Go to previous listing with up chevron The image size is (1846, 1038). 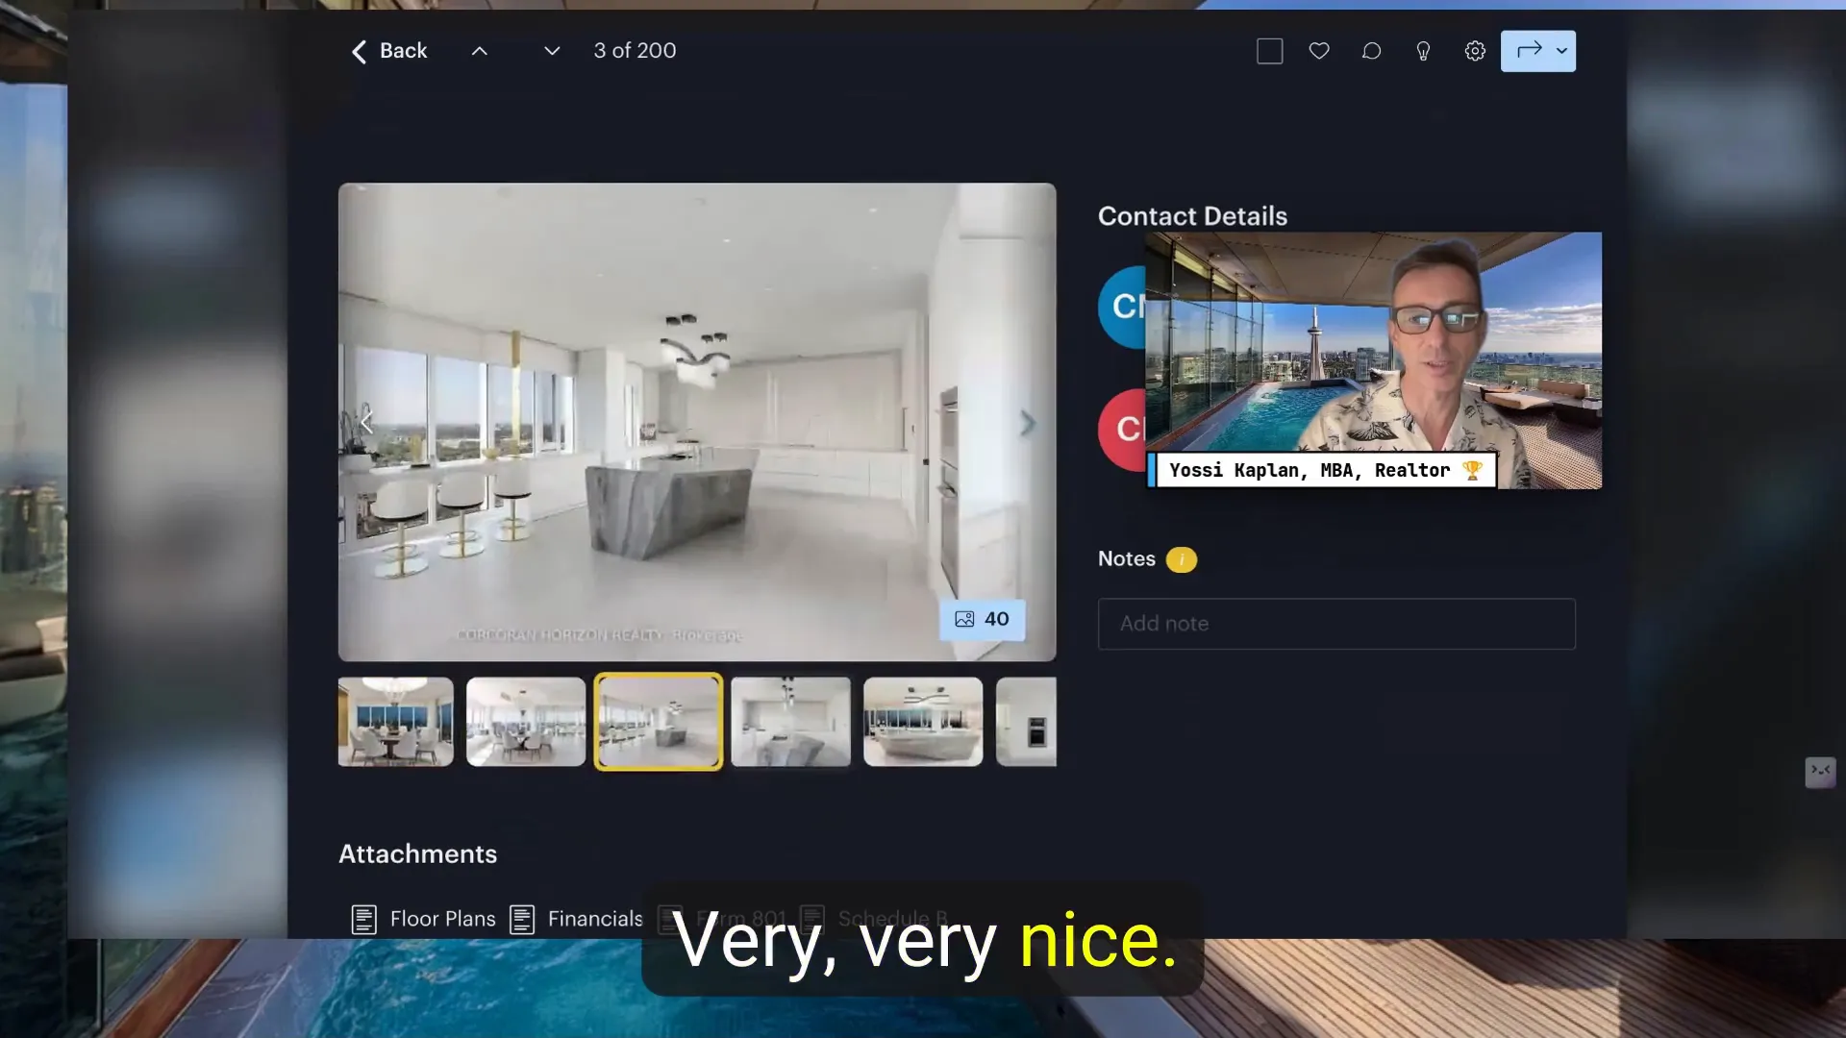point(480,51)
